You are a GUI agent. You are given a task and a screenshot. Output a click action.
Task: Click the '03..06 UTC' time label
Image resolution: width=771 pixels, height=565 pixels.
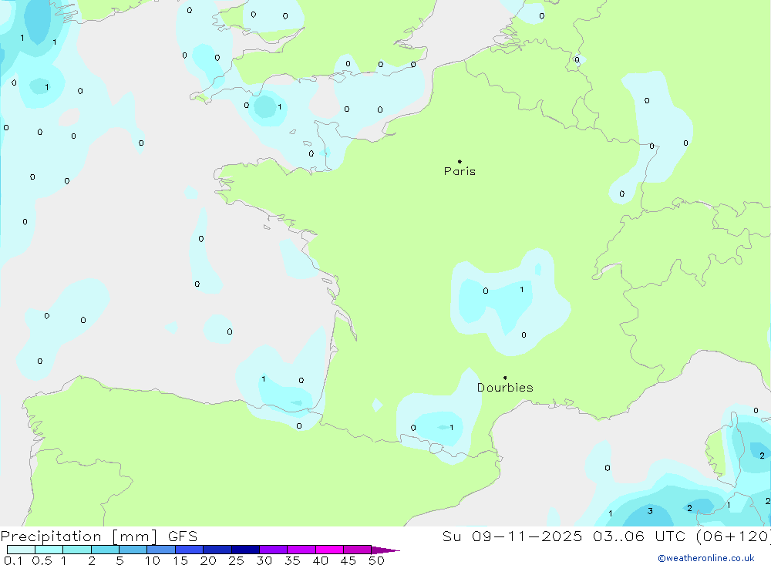[x=639, y=536]
